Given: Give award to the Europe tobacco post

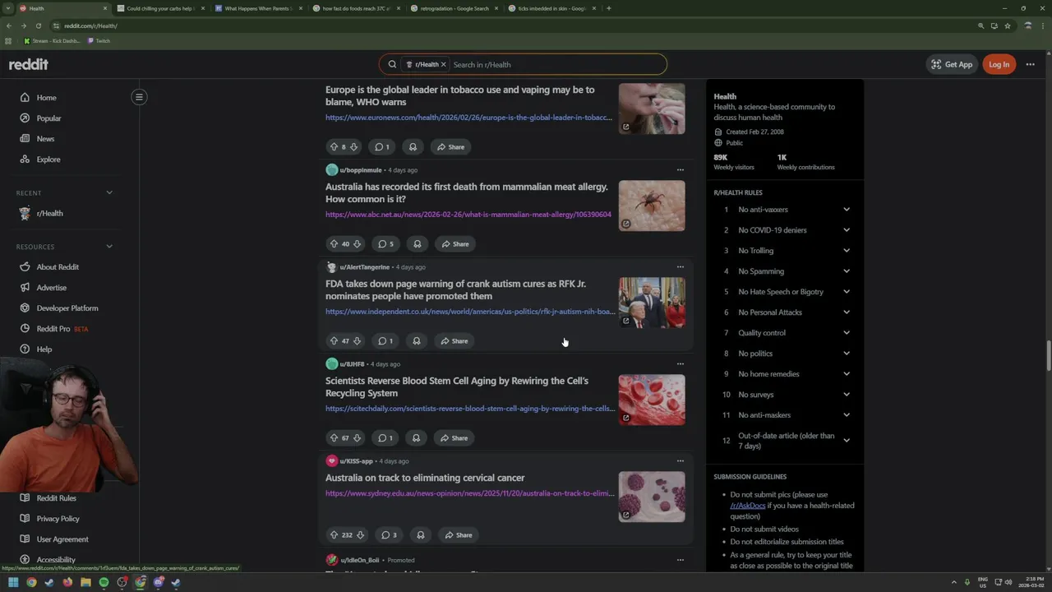Looking at the screenshot, I should (413, 147).
